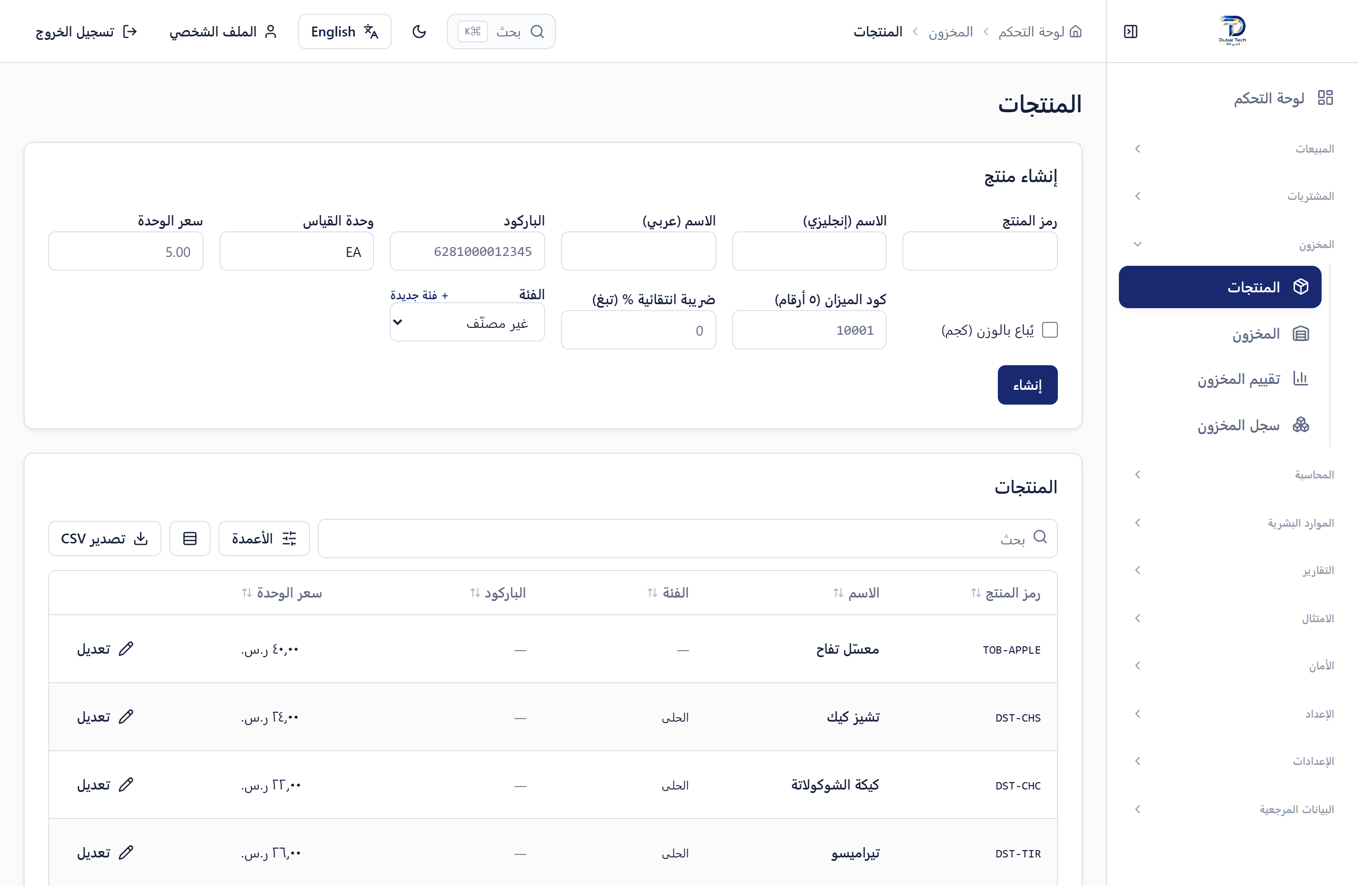Click تسجيل الخروج logout button
Screen dimensions: 1358x886
pos(86,32)
